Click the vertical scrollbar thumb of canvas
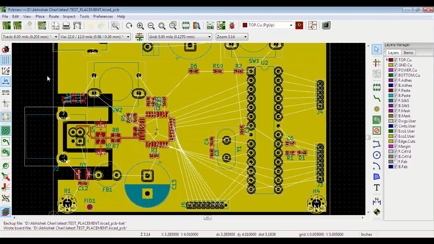Image resolution: width=434 pixels, height=244 pixels. (x=368, y=138)
